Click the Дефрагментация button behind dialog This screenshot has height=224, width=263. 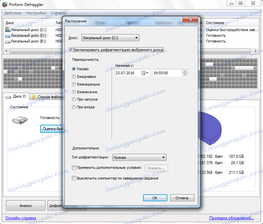point(55,206)
